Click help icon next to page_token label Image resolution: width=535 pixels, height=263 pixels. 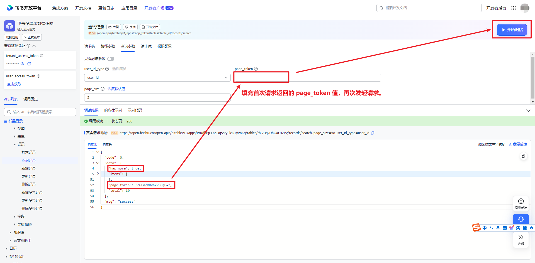pos(256,69)
